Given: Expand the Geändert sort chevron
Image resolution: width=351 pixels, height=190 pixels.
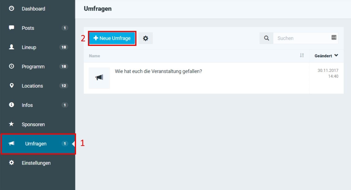Looking at the screenshot, I should 336,56.
